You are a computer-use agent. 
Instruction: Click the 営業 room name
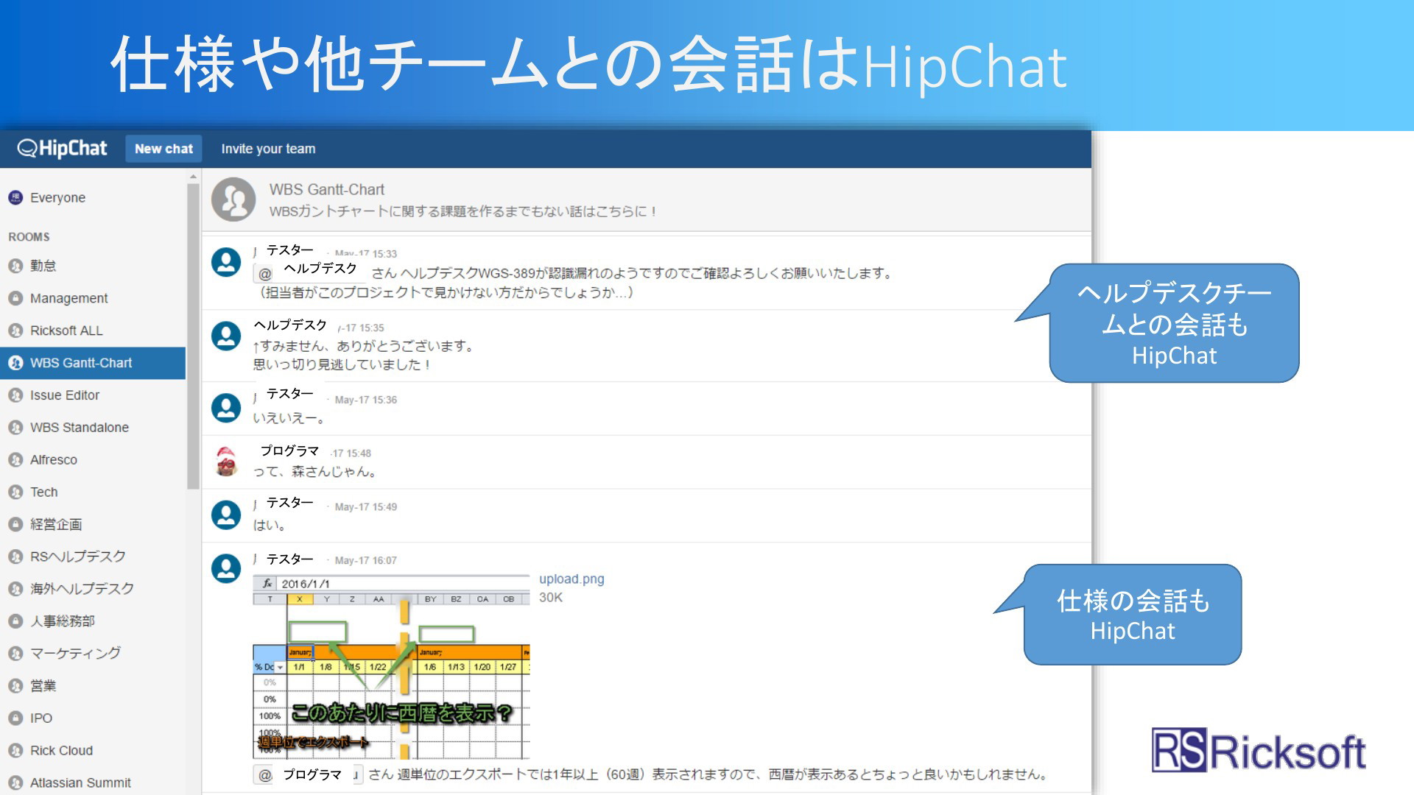pyautogui.click(x=43, y=686)
